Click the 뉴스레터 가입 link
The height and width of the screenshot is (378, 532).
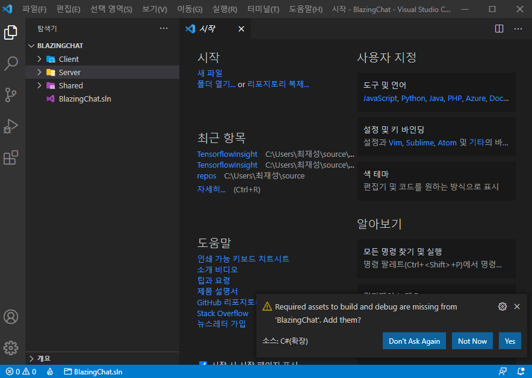(x=221, y=324)
